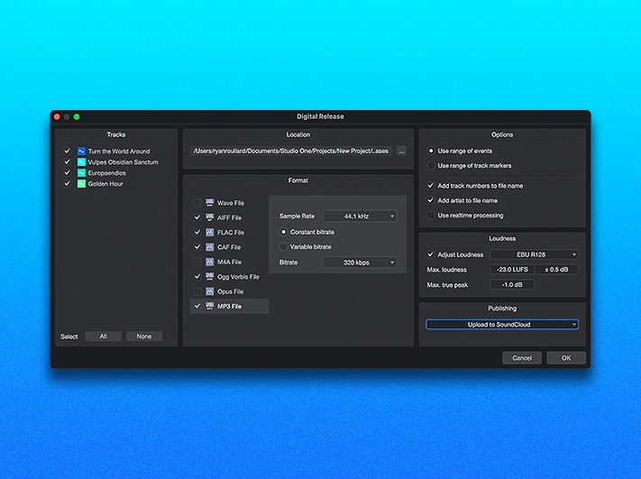Enable the Opus File format checkbox
Image resolution: width=641 pixels, height=479 pixels.
pyautogui.click(x=197, y=291)
